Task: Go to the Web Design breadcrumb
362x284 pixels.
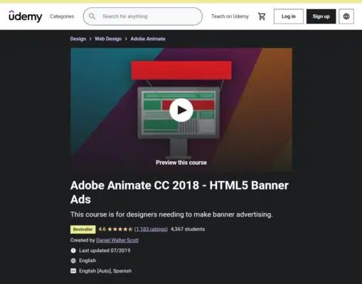Action: coord(108,39)
